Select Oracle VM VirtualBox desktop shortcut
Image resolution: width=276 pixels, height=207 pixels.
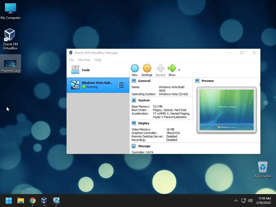point(10,39)
